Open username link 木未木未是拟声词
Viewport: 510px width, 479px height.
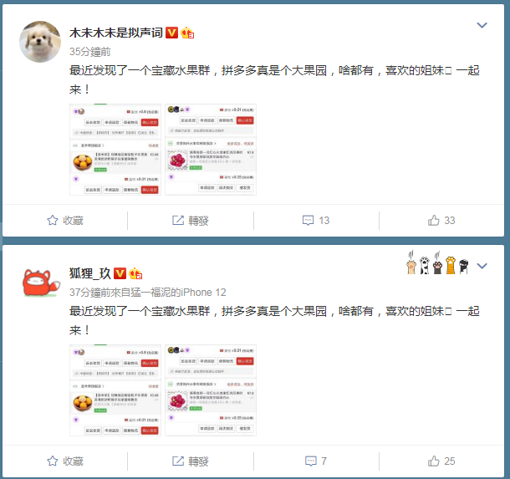pyautogui.click(x=115, y=33)
